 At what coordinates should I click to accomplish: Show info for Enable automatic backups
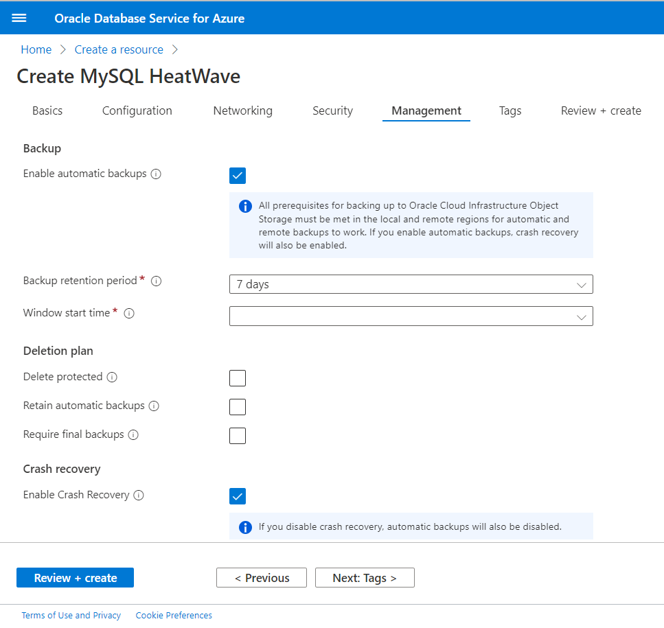[x=156, y=174]
